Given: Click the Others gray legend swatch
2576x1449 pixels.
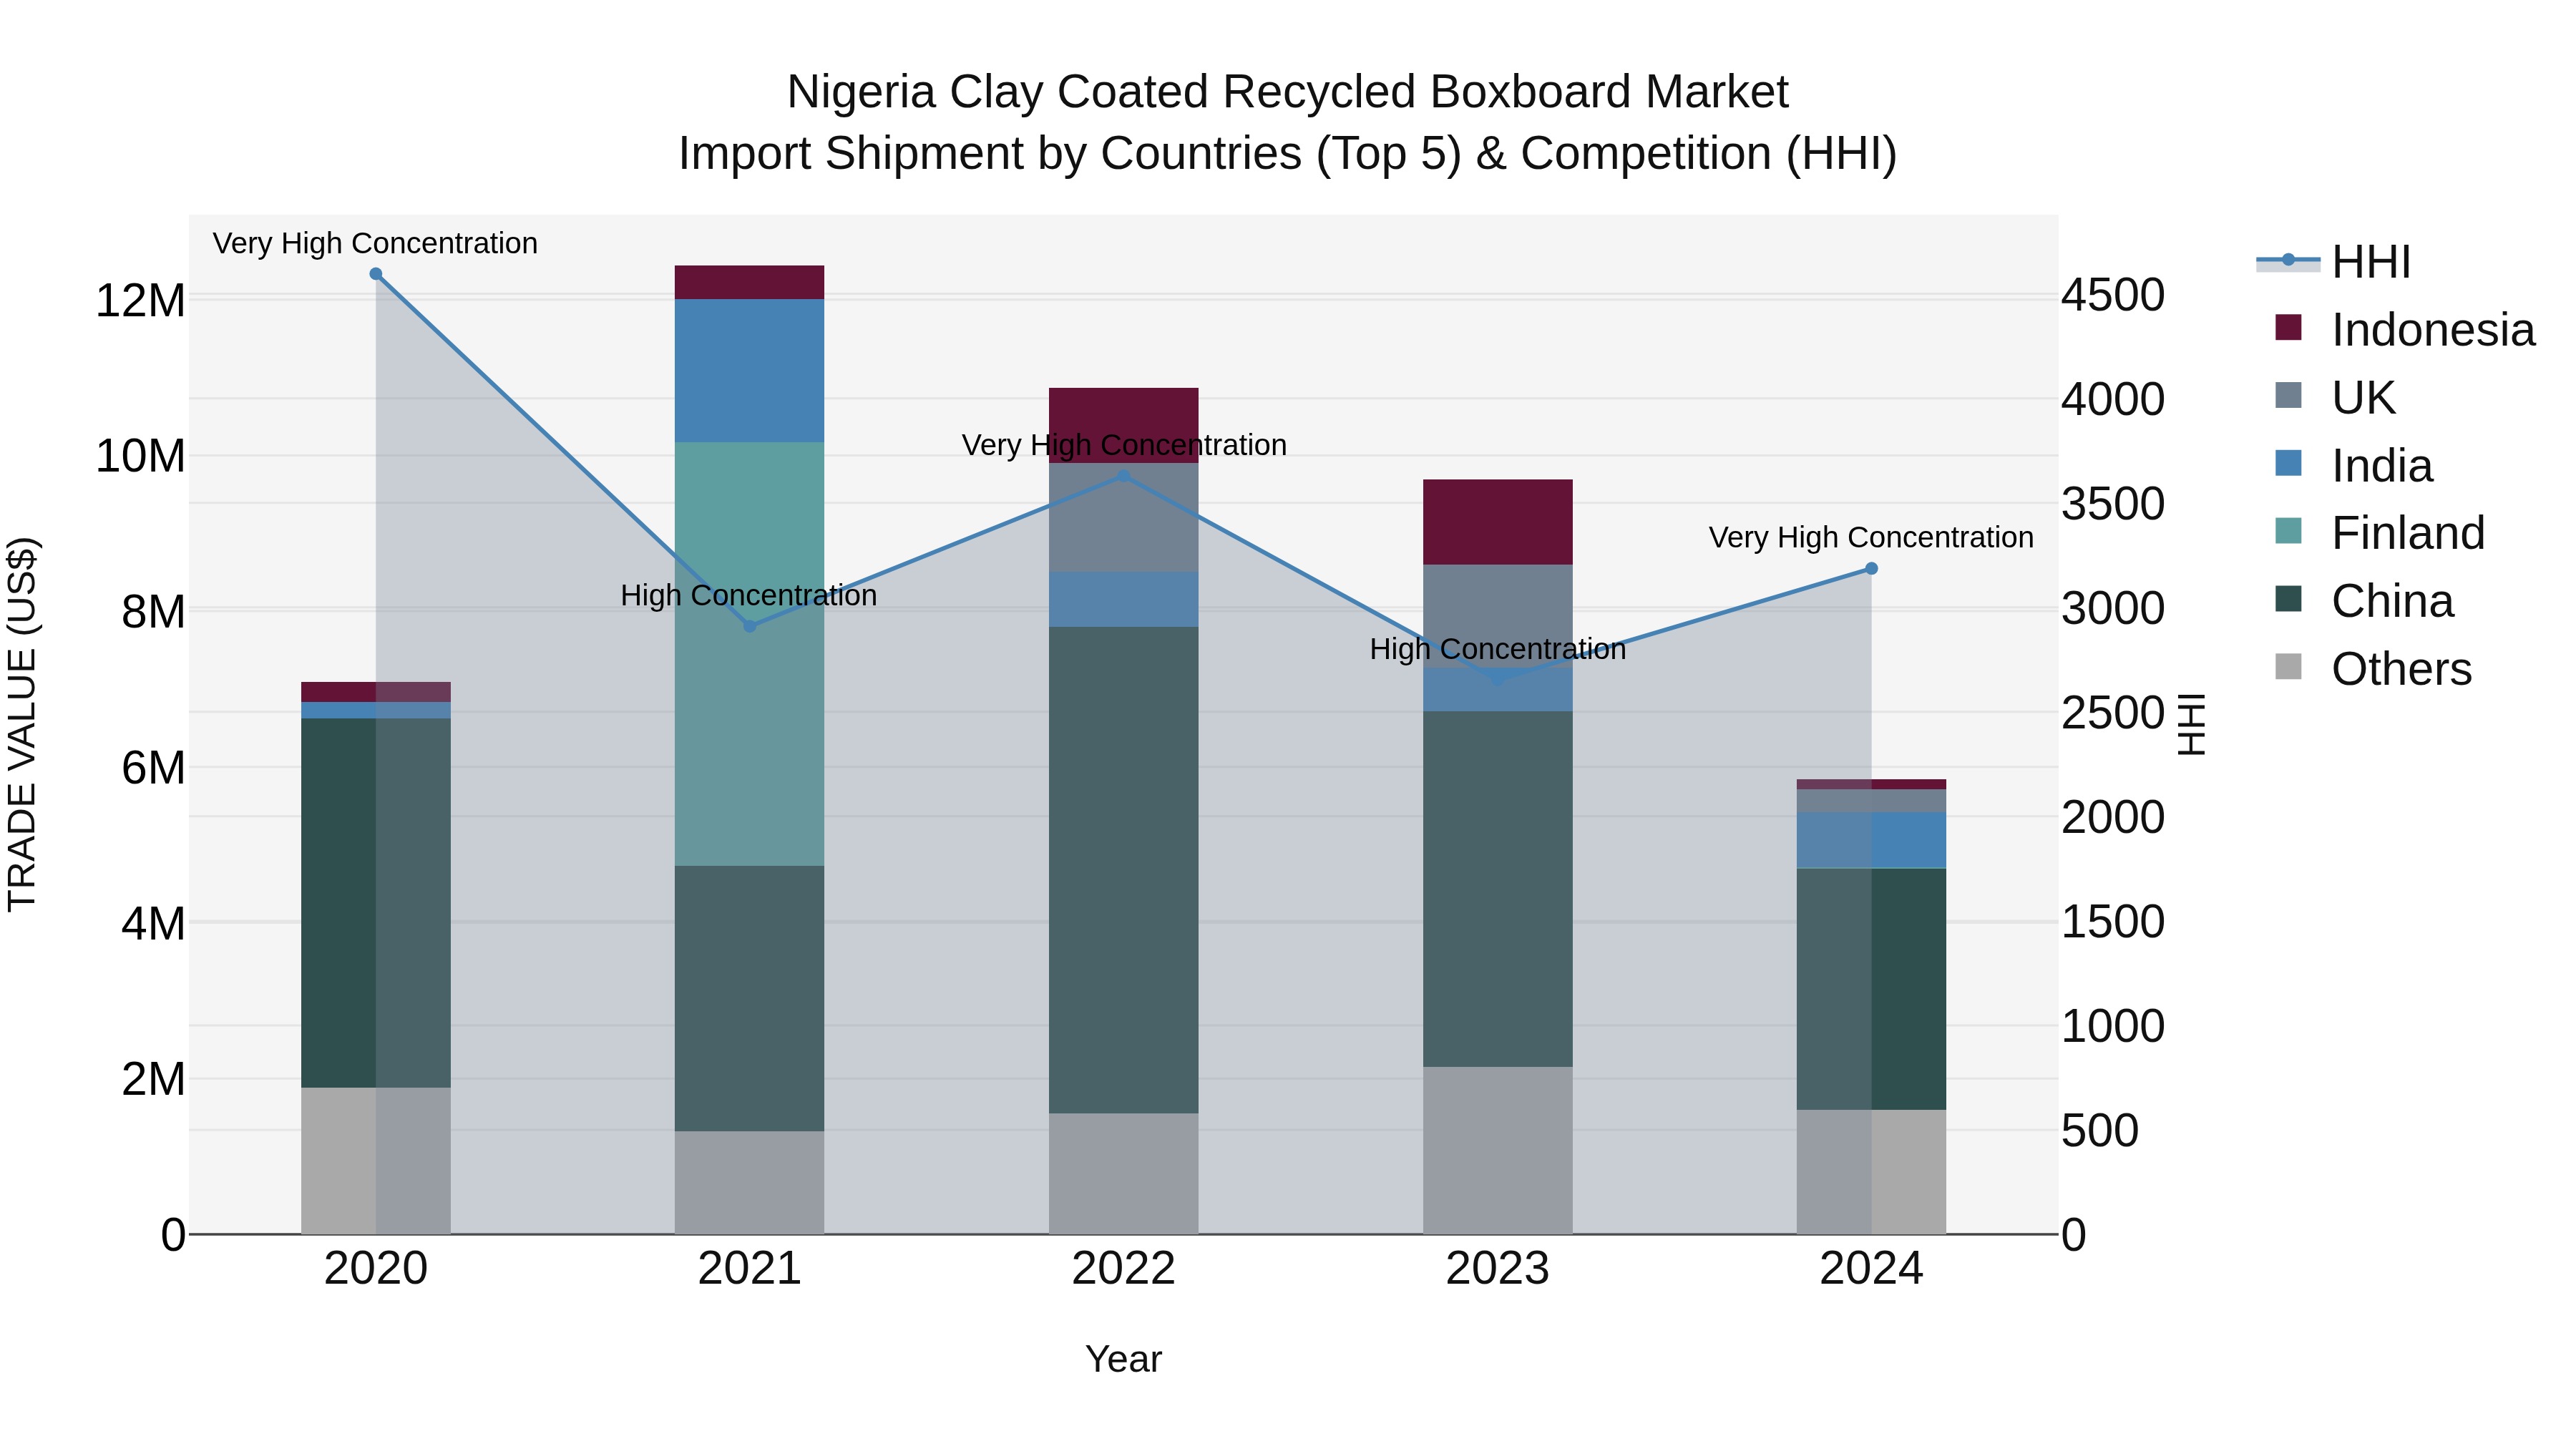Looking at the screenshot, I should tap(2288, 667).
